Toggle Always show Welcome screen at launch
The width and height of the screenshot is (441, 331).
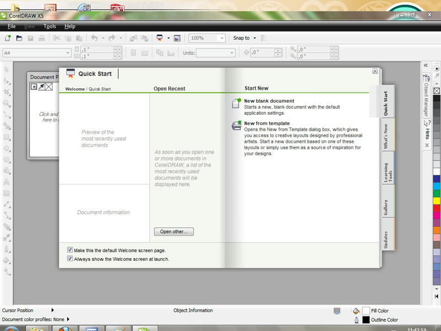click(70, 258)
